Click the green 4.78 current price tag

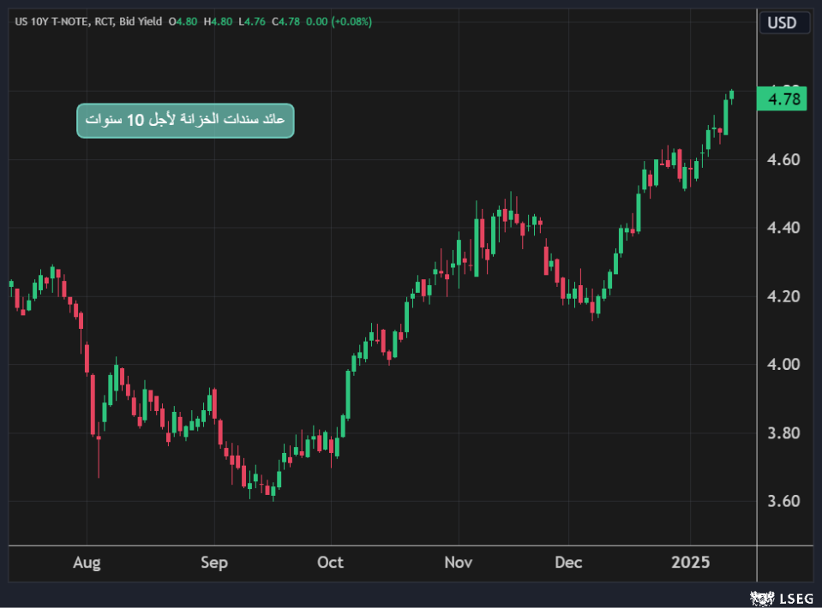tap(783, 99)
